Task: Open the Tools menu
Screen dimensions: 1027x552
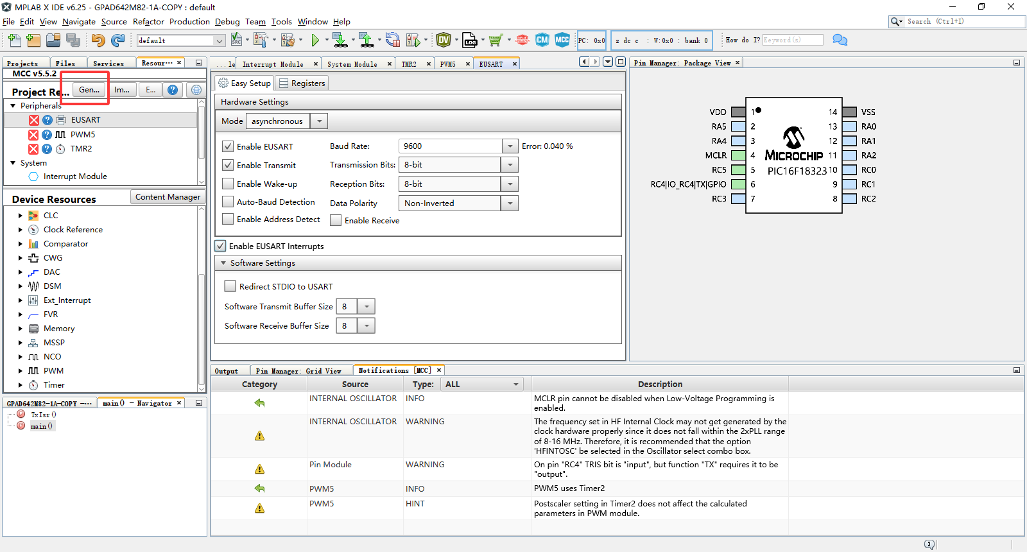Action: coord(282,22)
